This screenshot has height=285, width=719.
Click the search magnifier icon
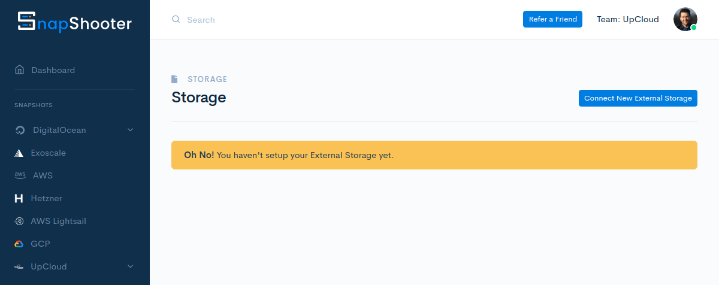[x=176, y=19]
